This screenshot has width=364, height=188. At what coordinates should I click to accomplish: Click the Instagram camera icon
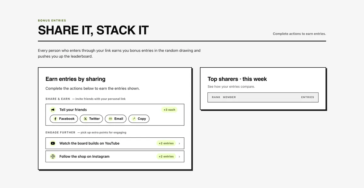coord(53,156)
